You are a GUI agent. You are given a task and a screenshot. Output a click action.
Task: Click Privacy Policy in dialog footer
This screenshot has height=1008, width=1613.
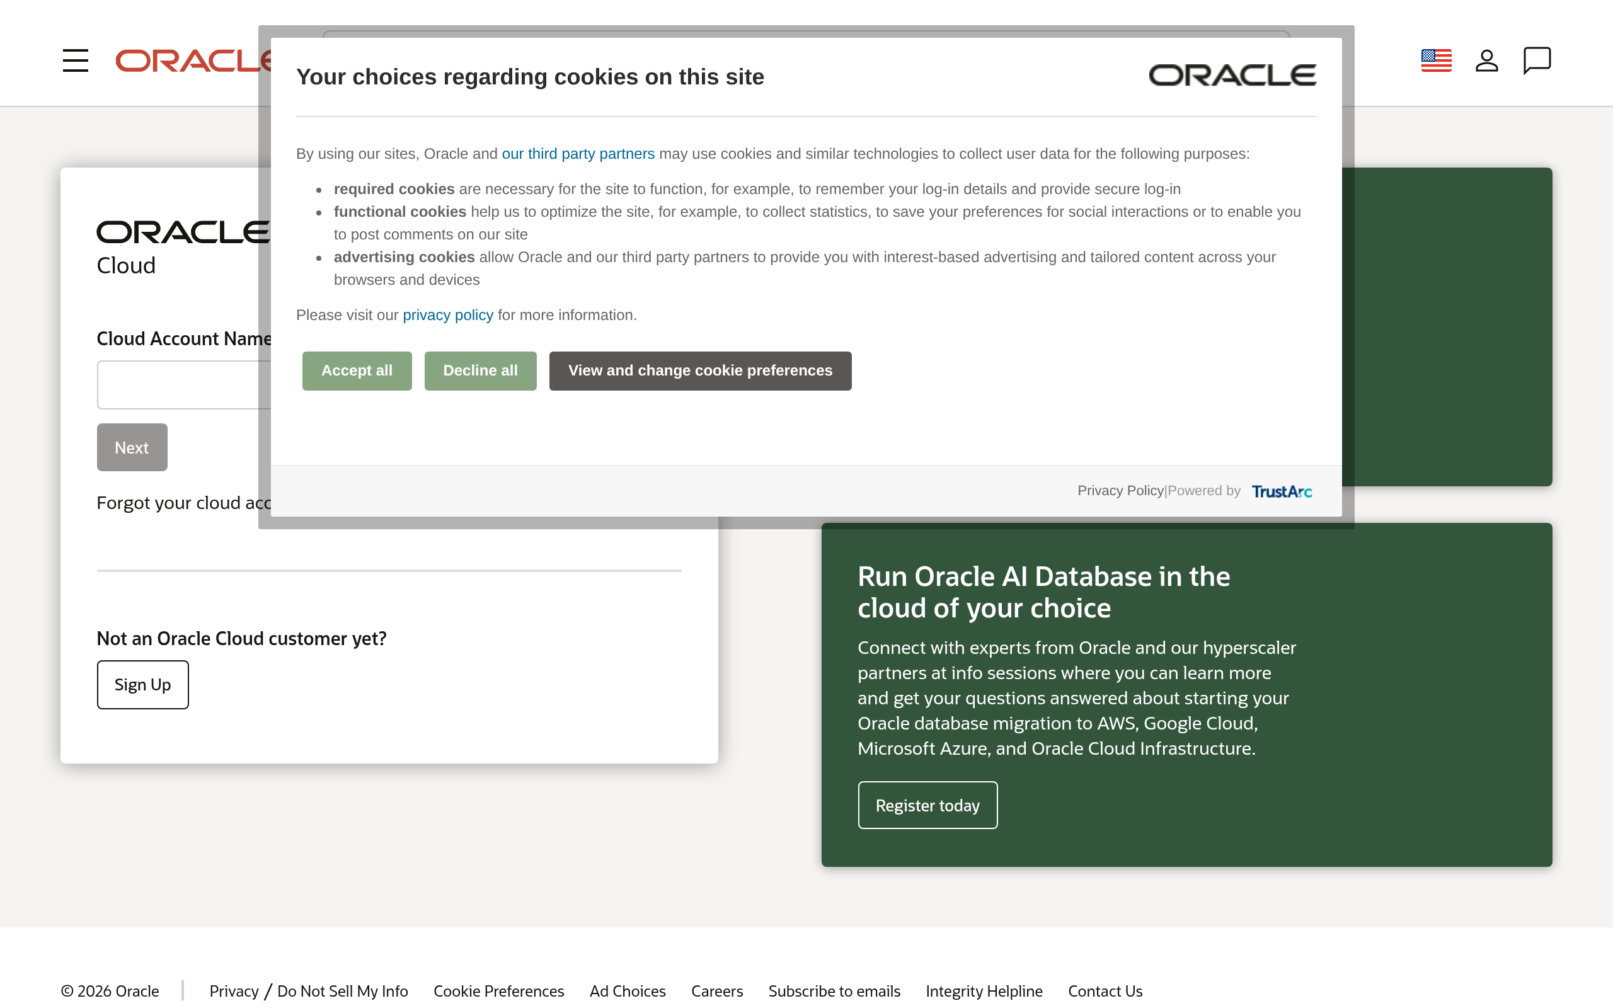point(1120,491)
